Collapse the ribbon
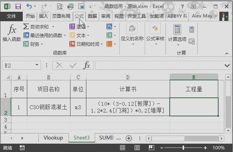233x152 pixels. (227, 53)
